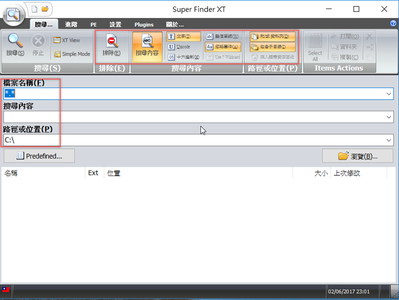399x300 pixels.
Task: Click the delete X icon in Items Actions
Action: pos(369,36)
